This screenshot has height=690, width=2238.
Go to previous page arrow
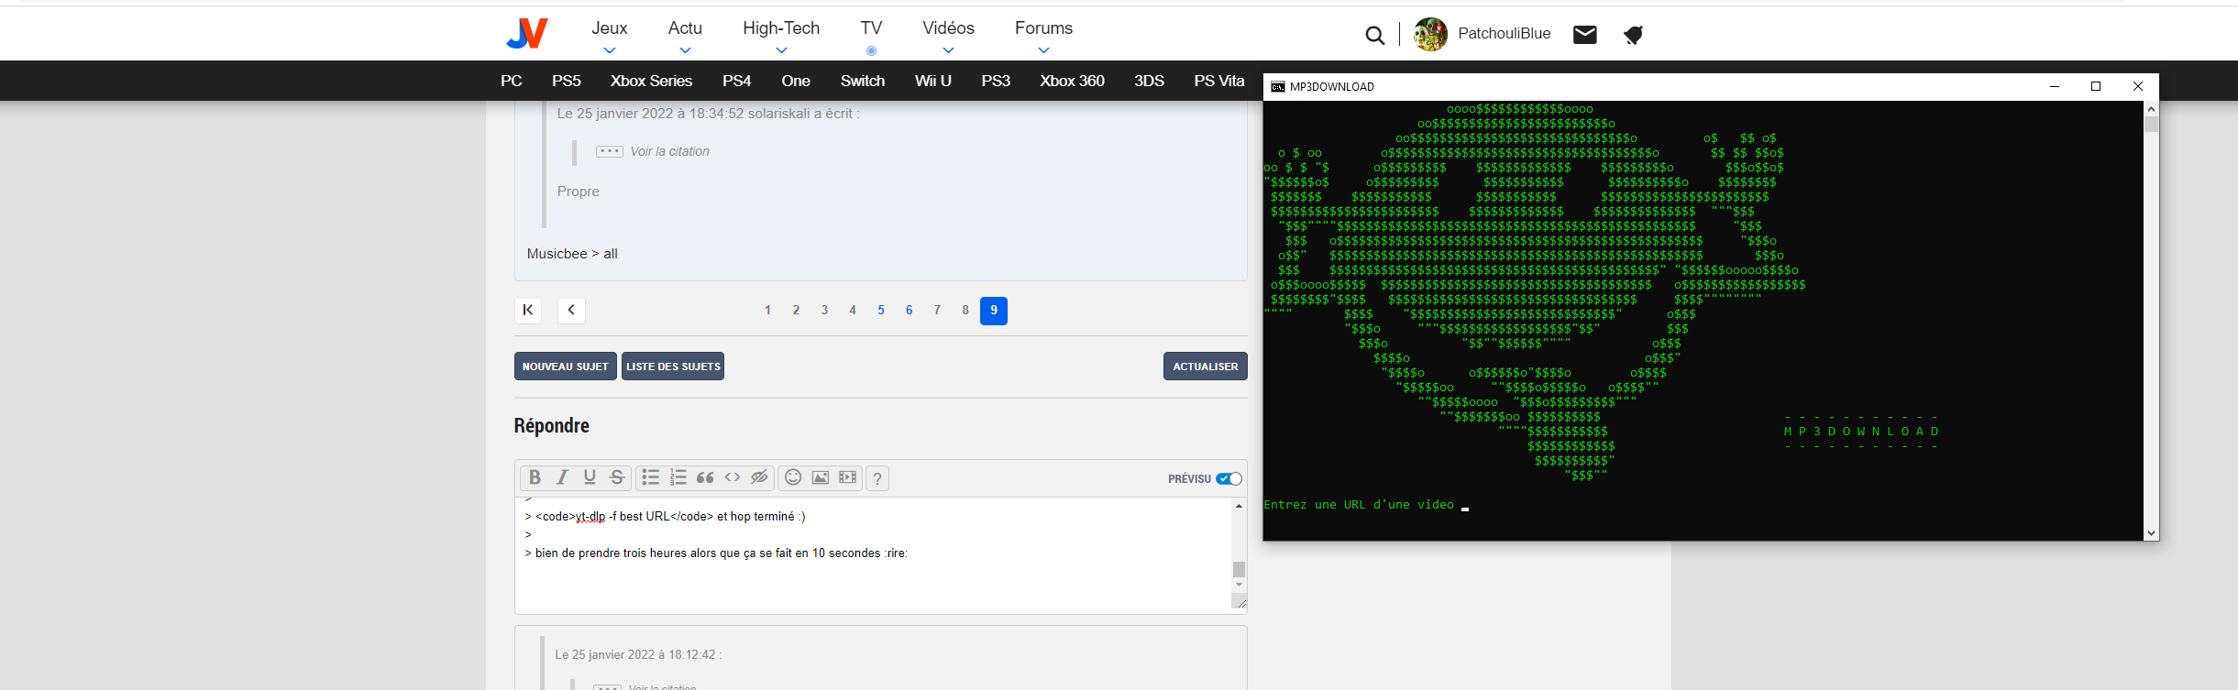(571, 311)
